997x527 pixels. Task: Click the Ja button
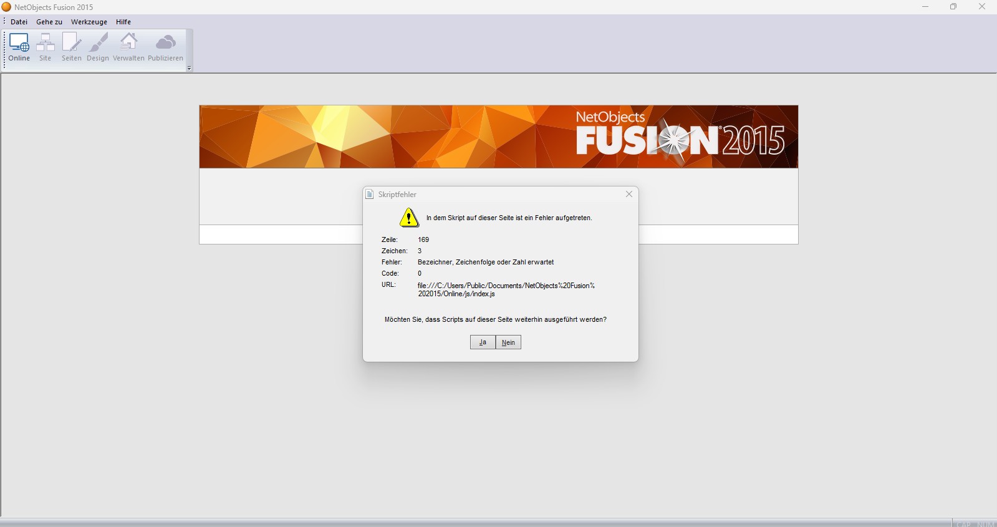[483, 342]
